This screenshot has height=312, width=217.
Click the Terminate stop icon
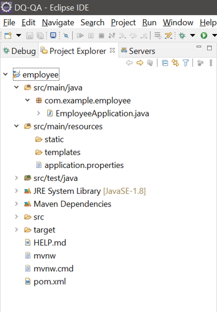tap(101, 36)
